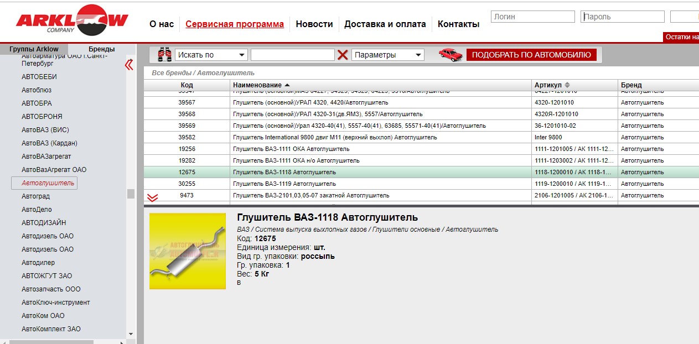The width and height of the screenshot is (699, 344).
Task: Click the sidebar vertical scrollbar thumb
Action: click(131, 194)
